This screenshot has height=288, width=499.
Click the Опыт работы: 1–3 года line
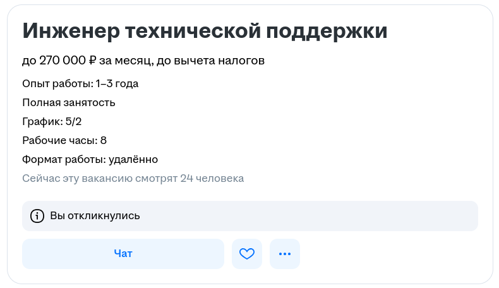pos(80,83)
